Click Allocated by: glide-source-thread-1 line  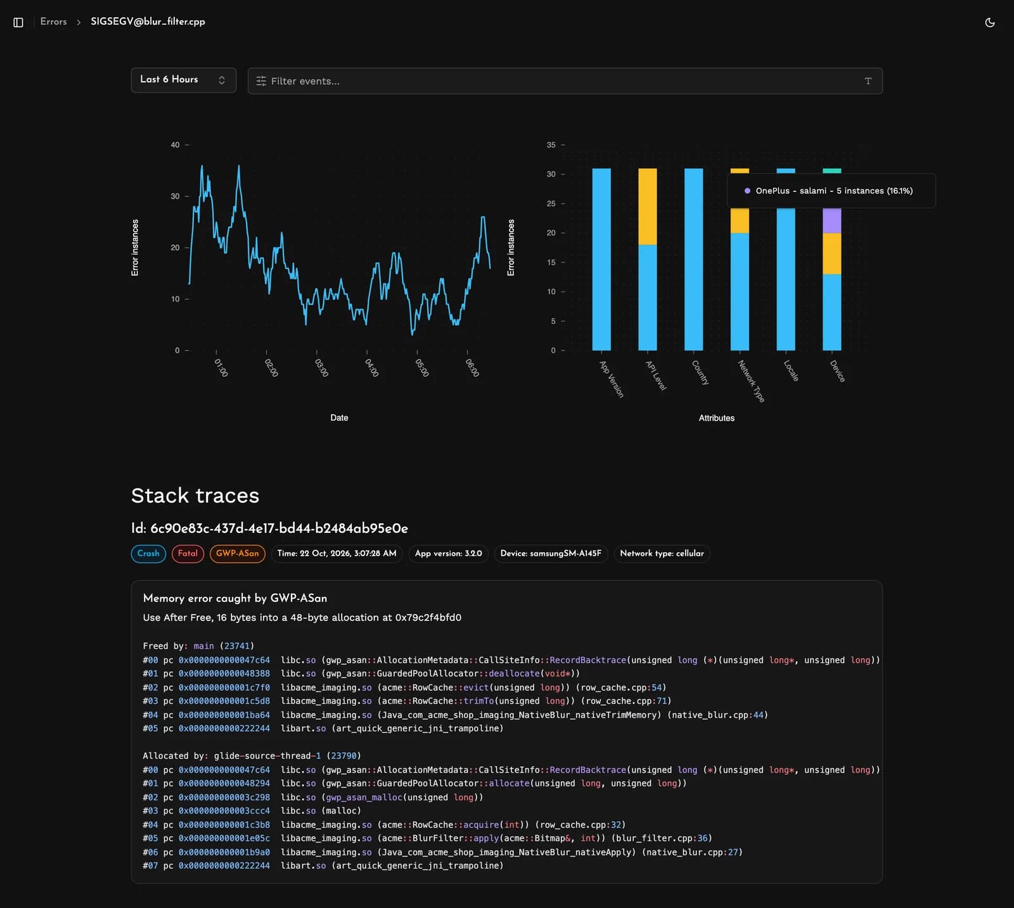coord(252,756)
